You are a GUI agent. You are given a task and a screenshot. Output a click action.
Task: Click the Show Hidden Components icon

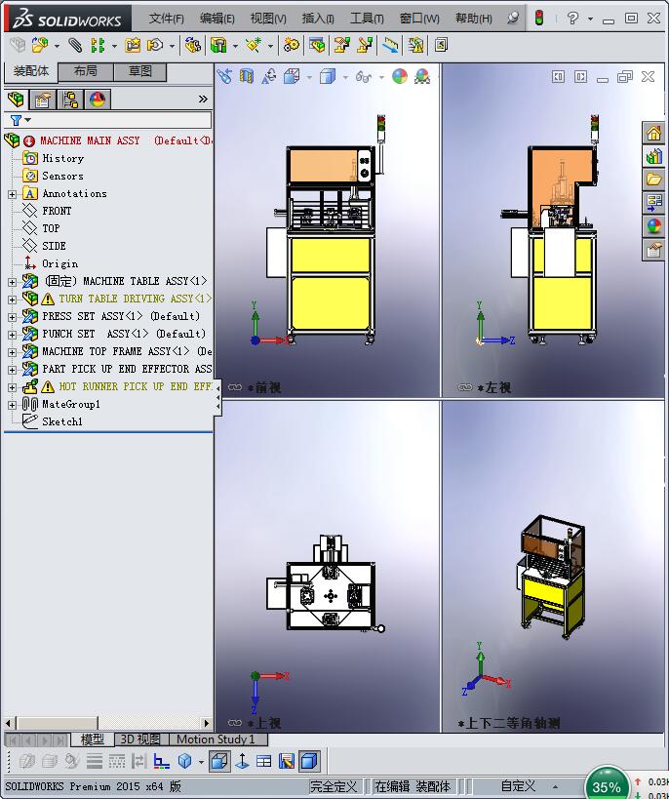192,45
